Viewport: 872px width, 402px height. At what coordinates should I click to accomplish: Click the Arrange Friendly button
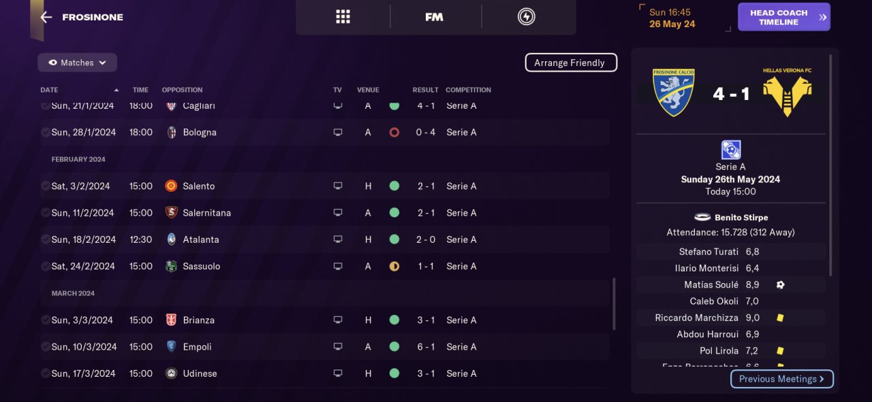571,63
